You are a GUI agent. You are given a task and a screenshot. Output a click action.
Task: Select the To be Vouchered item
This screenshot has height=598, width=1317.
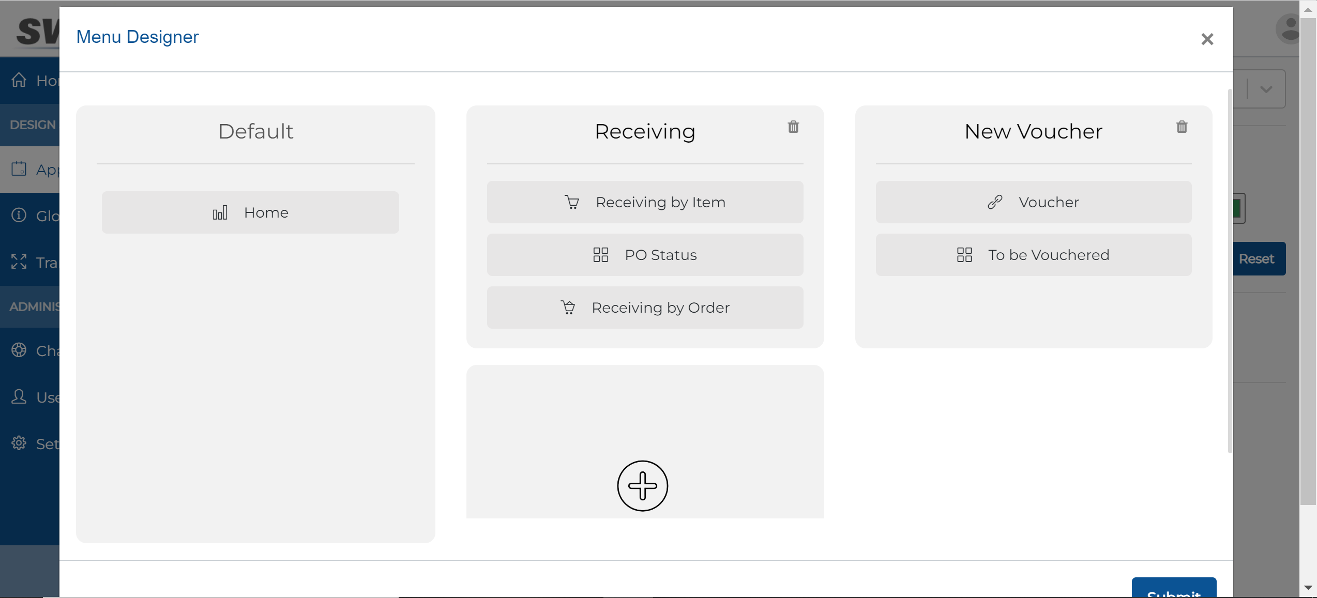(1033, 255)
